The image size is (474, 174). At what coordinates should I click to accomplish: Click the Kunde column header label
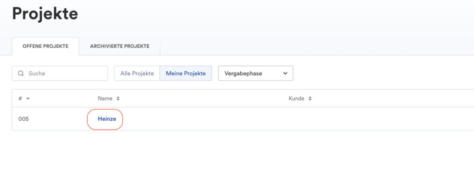click(x=296, y=99)
